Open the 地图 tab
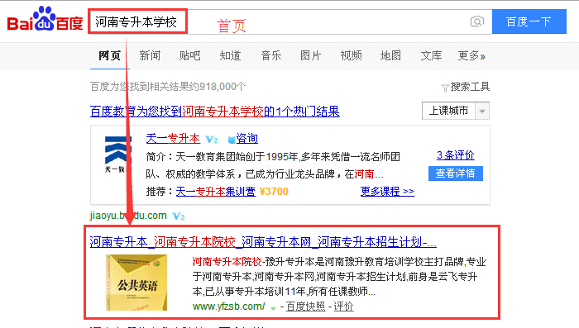 click(390, 55)
